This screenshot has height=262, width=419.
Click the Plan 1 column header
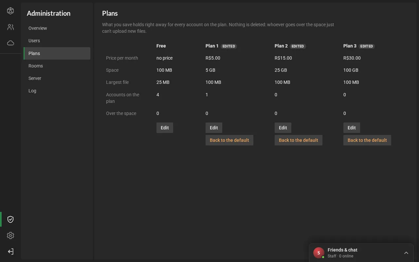click(x=212, y=46)
